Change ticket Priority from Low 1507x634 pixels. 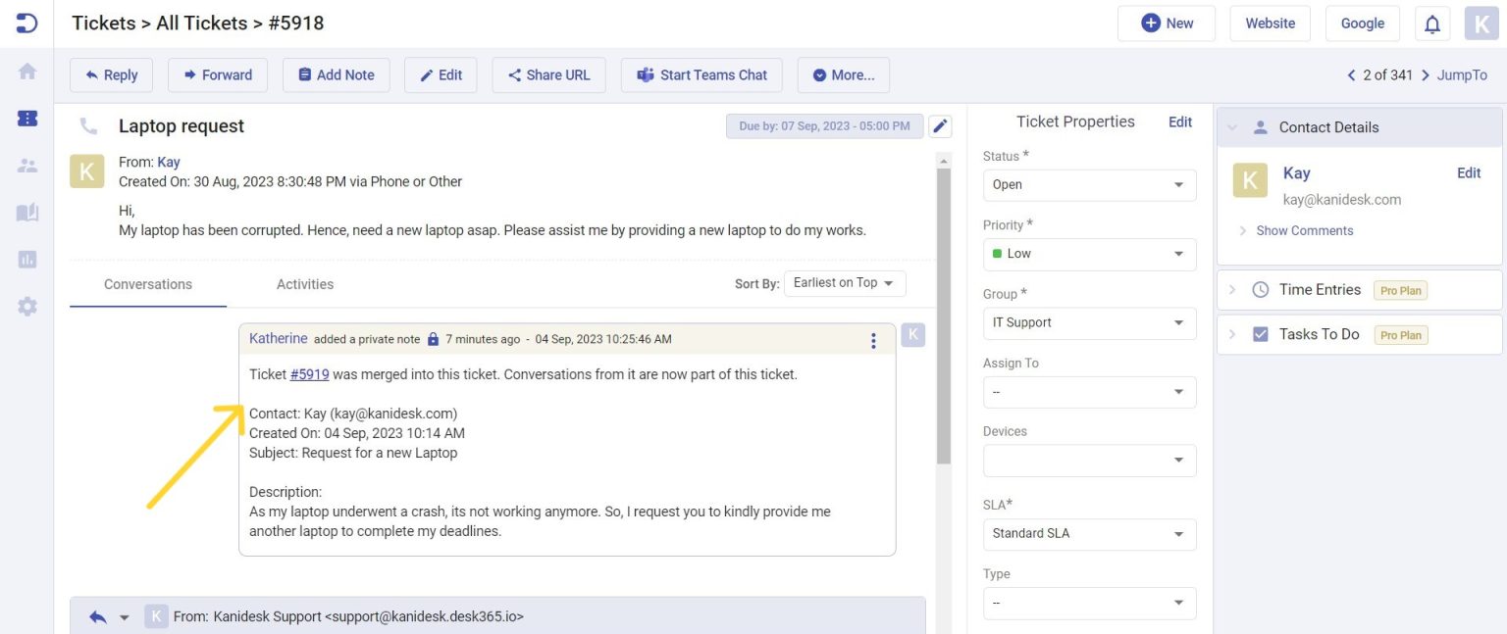click(x=1089, y=254)
